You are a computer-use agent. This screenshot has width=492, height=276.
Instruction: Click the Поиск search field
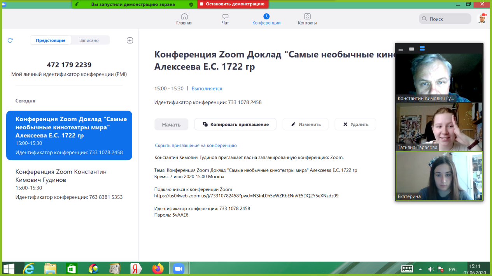[445, 19]
